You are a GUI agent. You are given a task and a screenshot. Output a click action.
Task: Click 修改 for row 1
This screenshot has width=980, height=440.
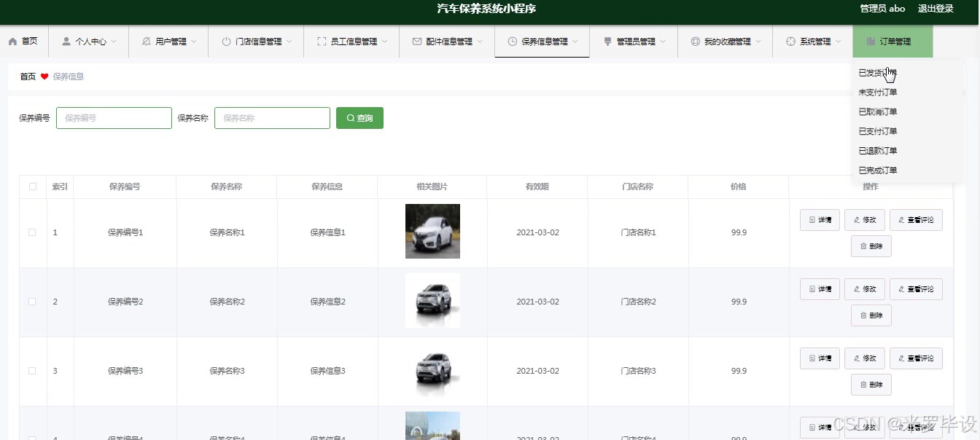click(x=865, y=220)
